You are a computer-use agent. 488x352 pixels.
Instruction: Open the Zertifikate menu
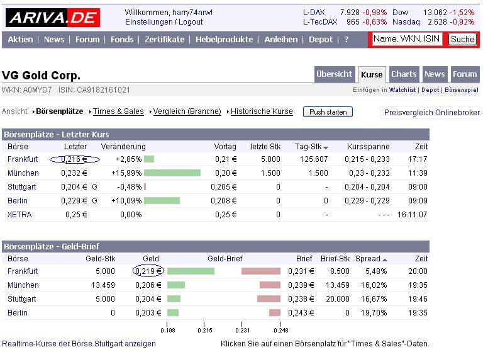coord(165,39)
